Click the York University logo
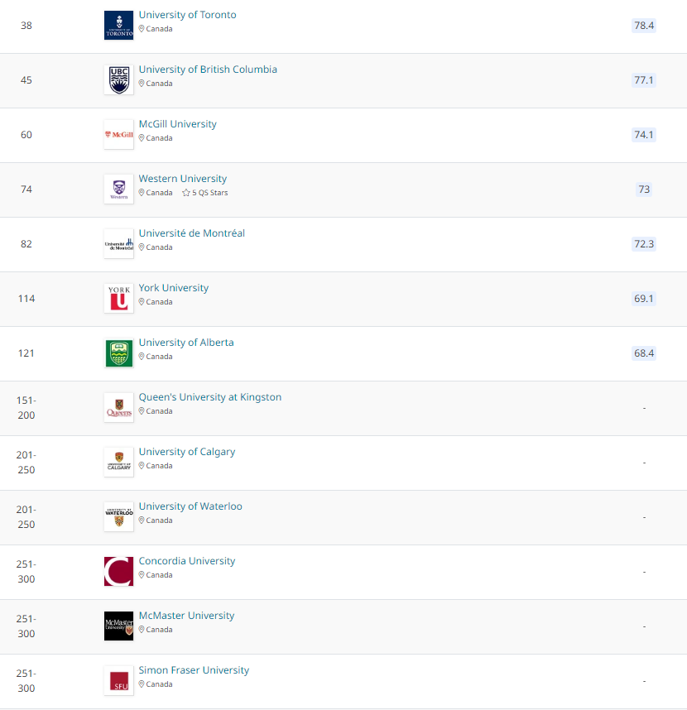This screenshot has height=710, width=687. 118,299
